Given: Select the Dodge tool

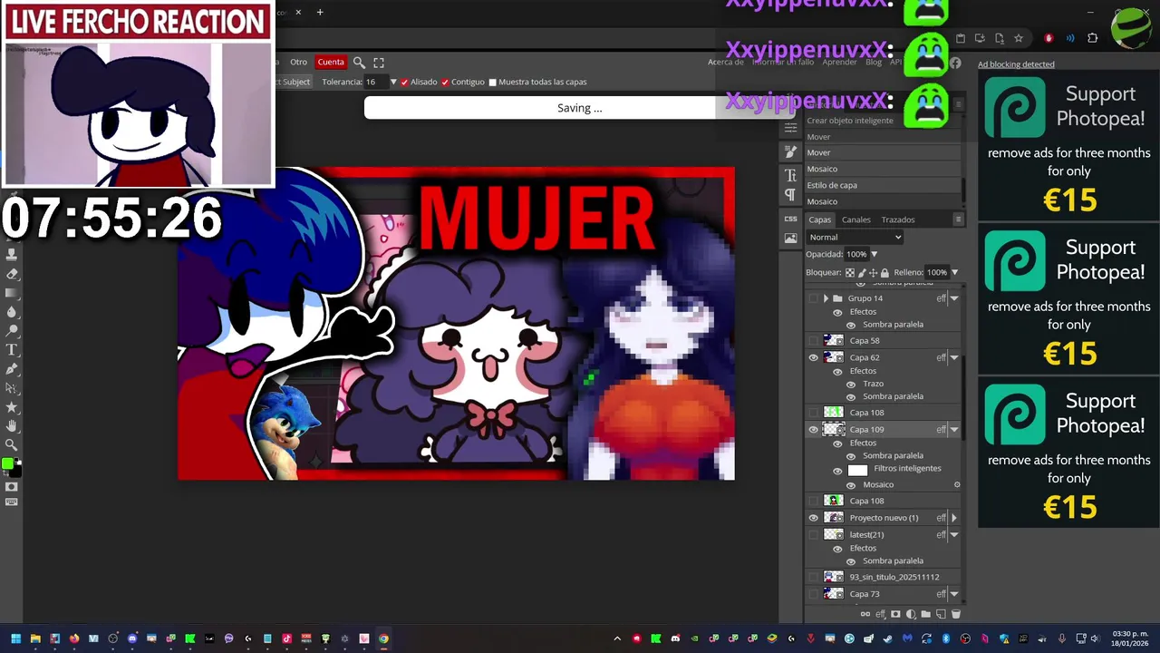Looking at the screenshot, I should coord(12,330).
